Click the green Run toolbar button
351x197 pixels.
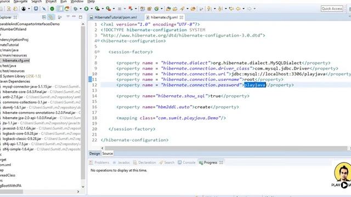pos(86,9)
